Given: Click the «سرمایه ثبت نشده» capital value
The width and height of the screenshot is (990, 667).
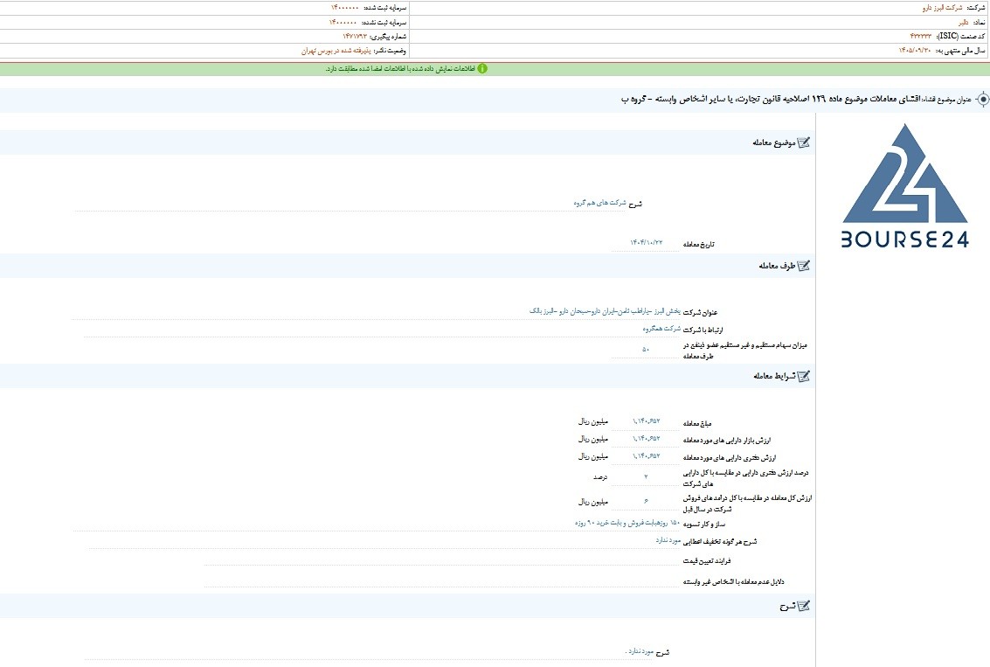Looking at the screenshot, I should pos(343,22).
